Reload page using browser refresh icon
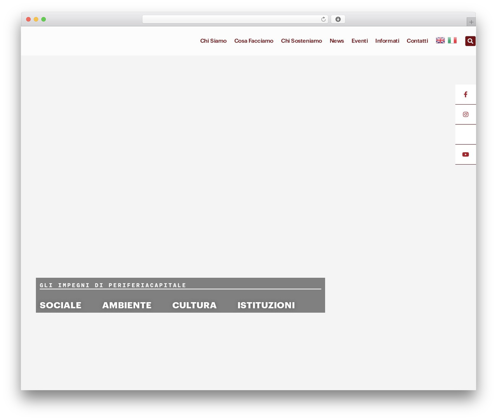This screenshot has width=497, height=420. [323, 19]
